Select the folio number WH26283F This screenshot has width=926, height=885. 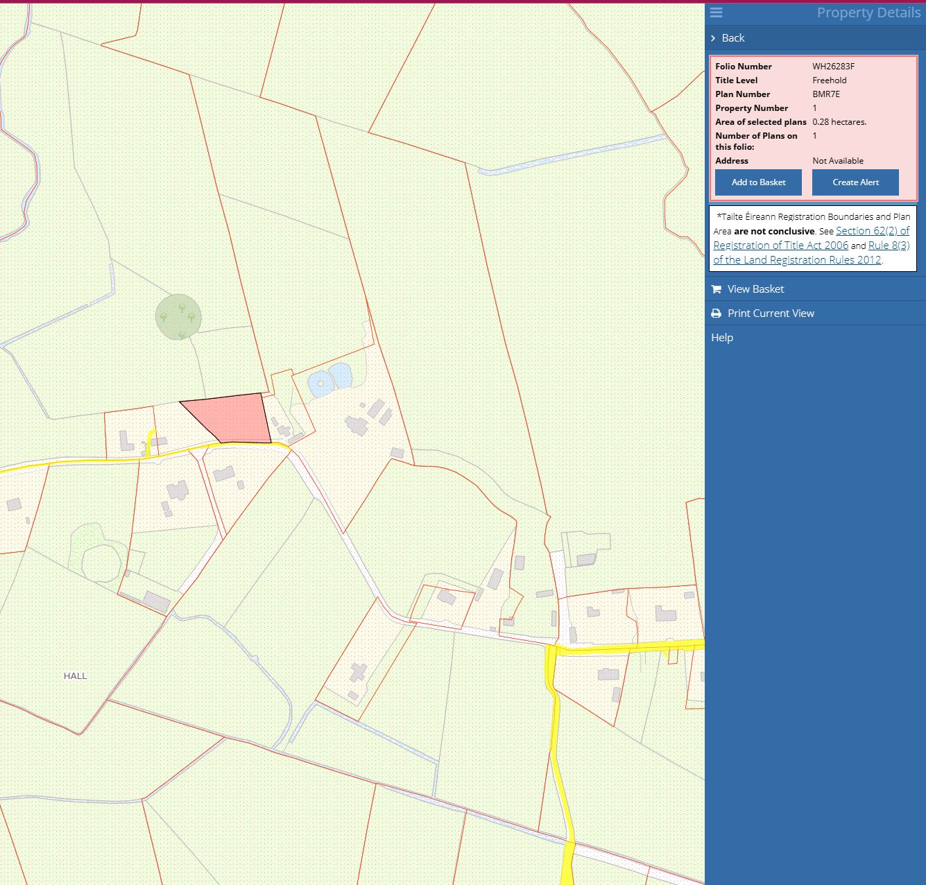pyautogui.click(x=833, y=67)
